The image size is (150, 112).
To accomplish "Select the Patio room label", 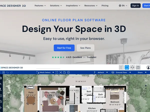I will [x=31, y=93].
